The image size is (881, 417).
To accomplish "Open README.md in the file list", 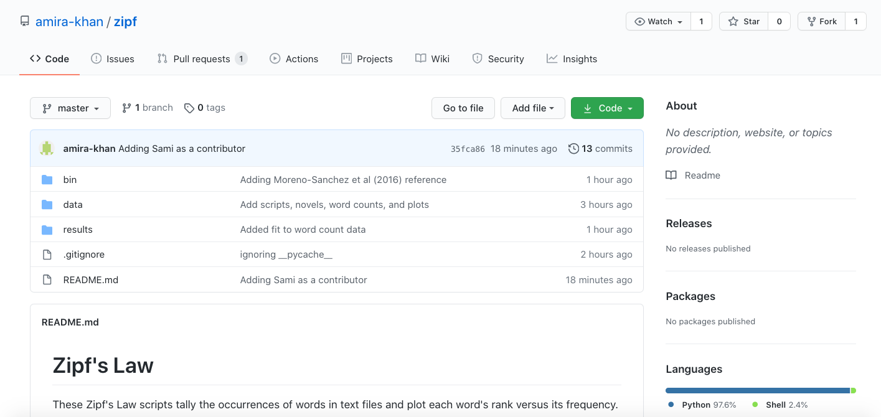I will click(x=91, y=279).
